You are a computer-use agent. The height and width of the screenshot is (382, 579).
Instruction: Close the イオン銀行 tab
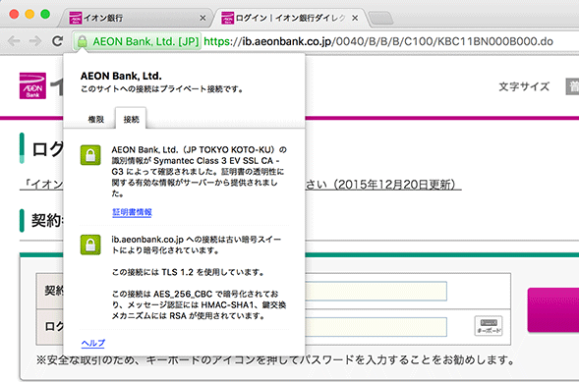203,18
